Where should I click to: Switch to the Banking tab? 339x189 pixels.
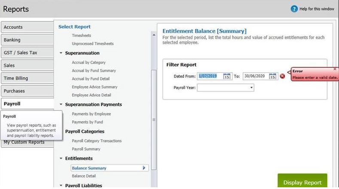coord(27,40)
